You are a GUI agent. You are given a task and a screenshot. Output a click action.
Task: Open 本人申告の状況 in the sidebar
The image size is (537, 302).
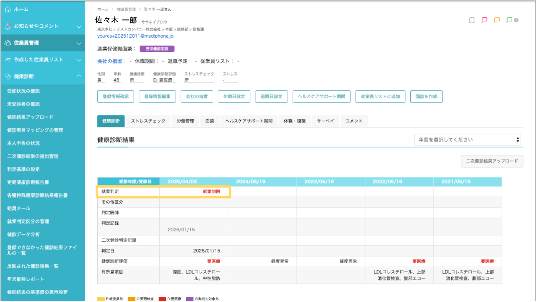(x=23, y=143)
